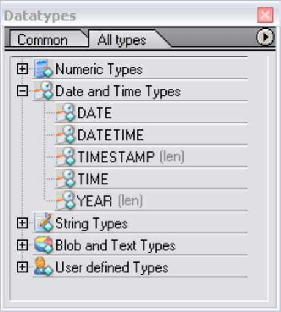281x312 pixels.
Task: Close the Datatypes panel
Action: [265, 15]
